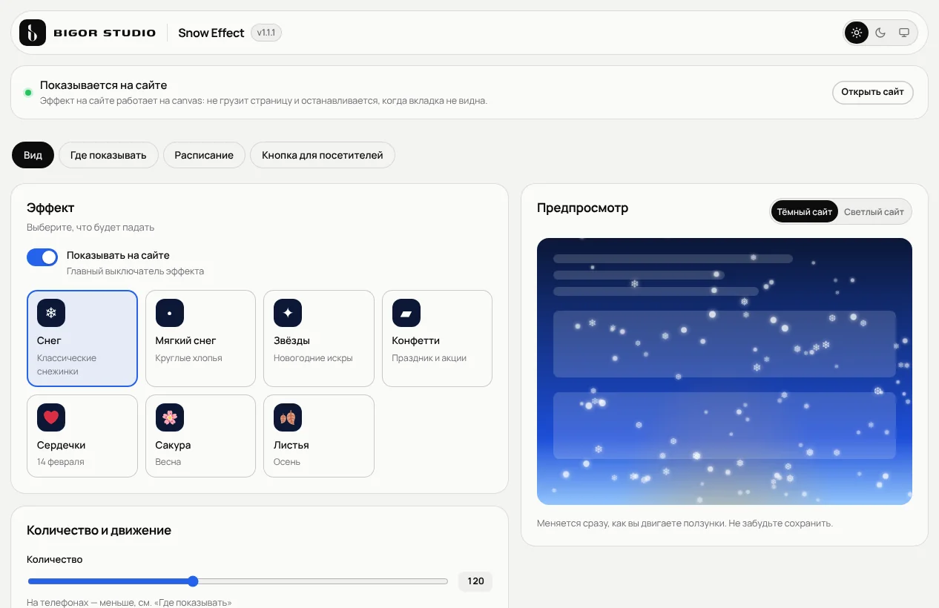
Task: Set preview to Светлый сайт
Action: tap(874, 211)
